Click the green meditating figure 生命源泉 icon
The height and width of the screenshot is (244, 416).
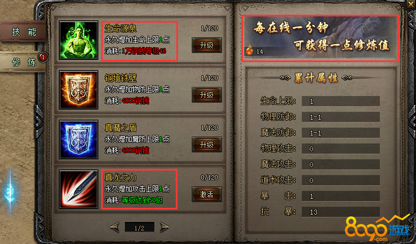(x=79, y=40)
